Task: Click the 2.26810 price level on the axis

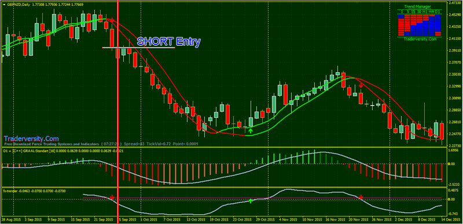Action: pos(455,122)
